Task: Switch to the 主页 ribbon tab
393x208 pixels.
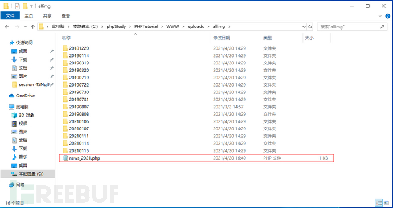Action: tap(29, 16)
